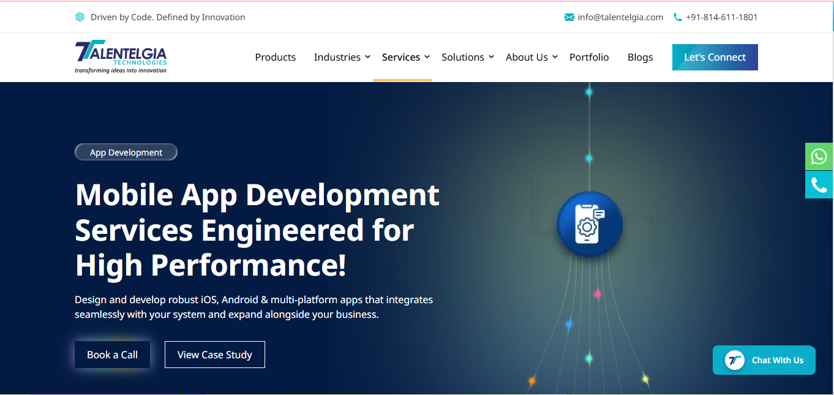Click the info@talentelgia.com email link
The height and width of the screenshot is (395, 834).
(620, 17)
